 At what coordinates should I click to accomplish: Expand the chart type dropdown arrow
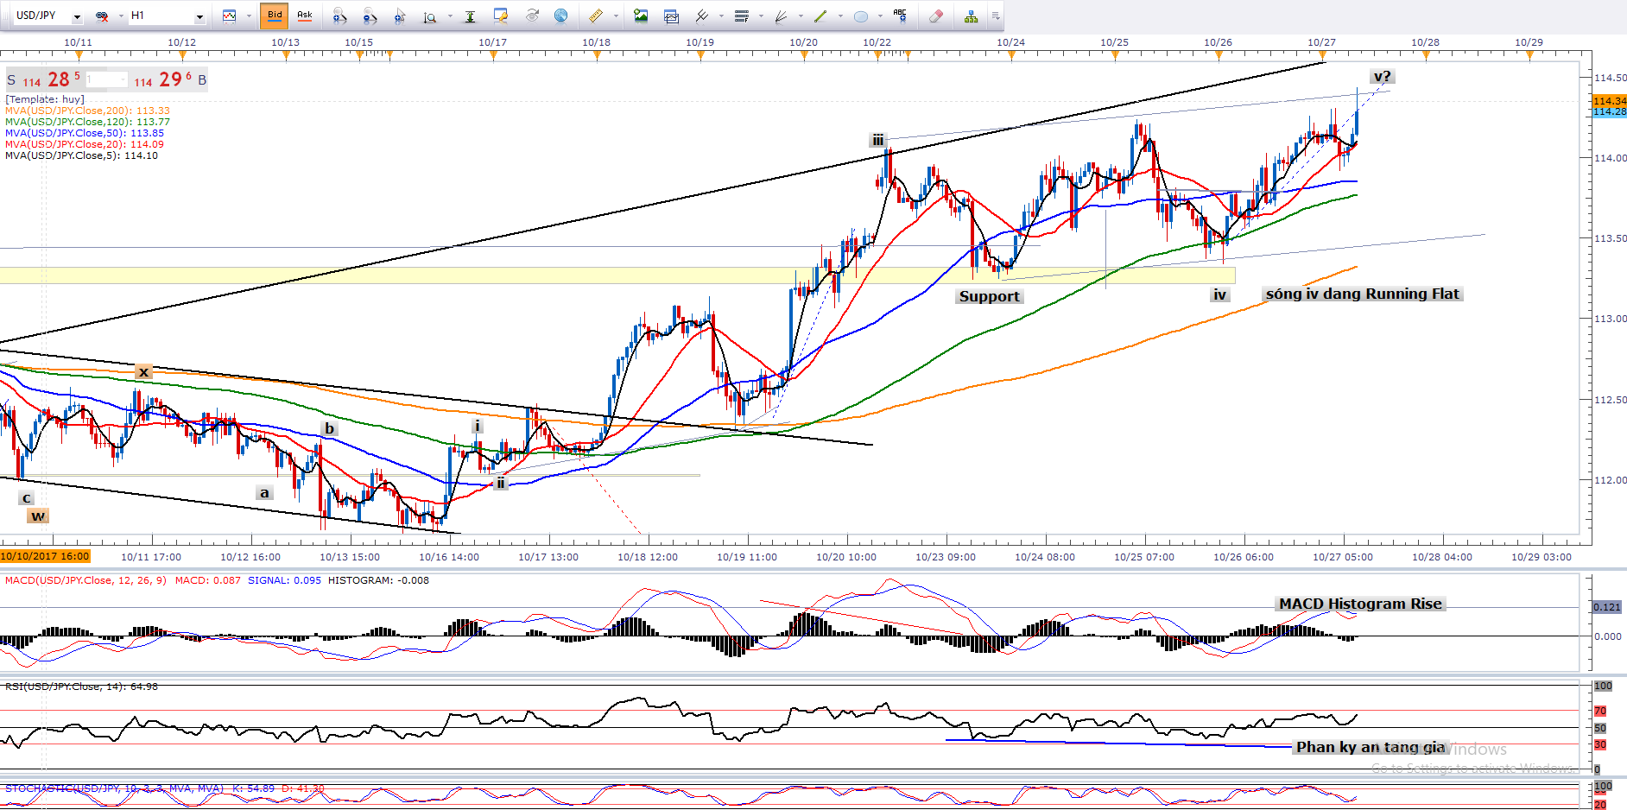249,16
